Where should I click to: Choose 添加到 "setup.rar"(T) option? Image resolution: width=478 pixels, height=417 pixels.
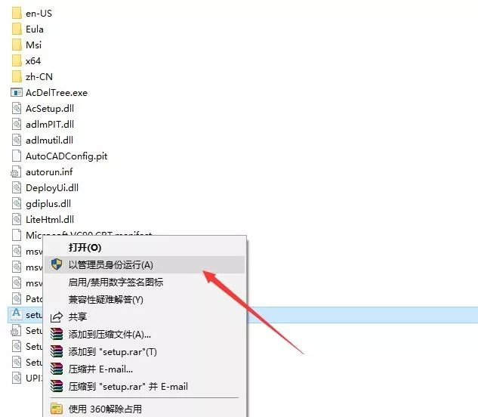coord(113,352)
